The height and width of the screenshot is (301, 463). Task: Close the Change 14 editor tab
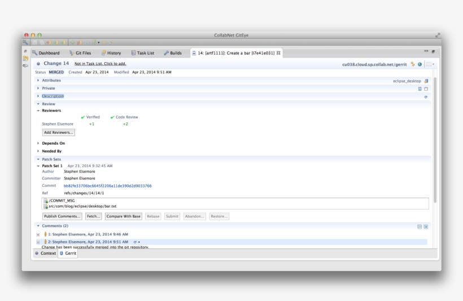278,53
